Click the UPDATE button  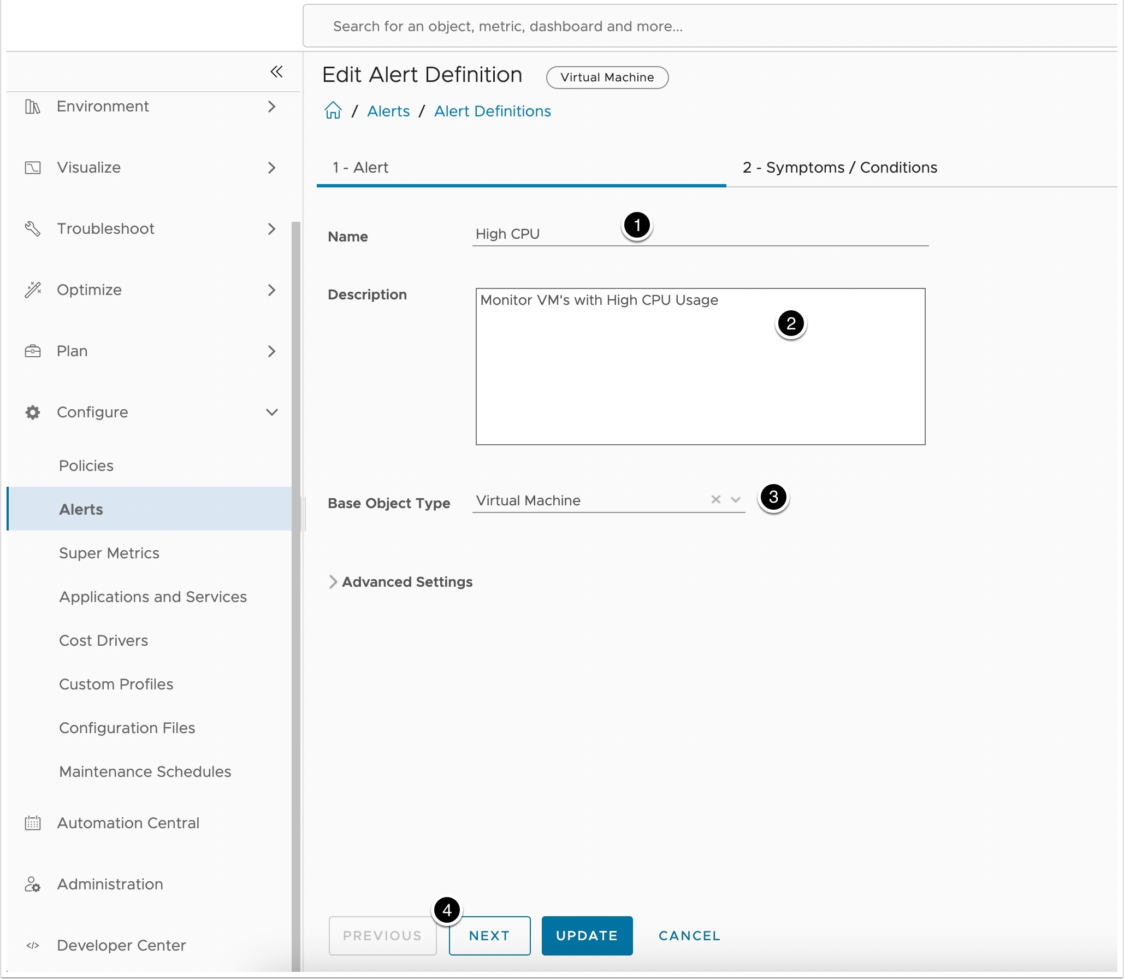pyautogui.click(x=587, y=936)
